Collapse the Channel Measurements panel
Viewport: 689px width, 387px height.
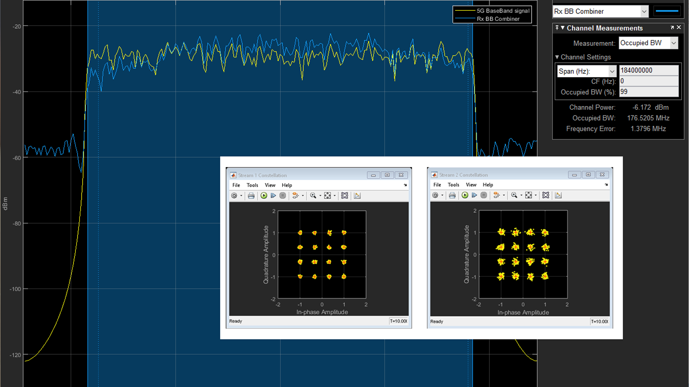point(563,28)
